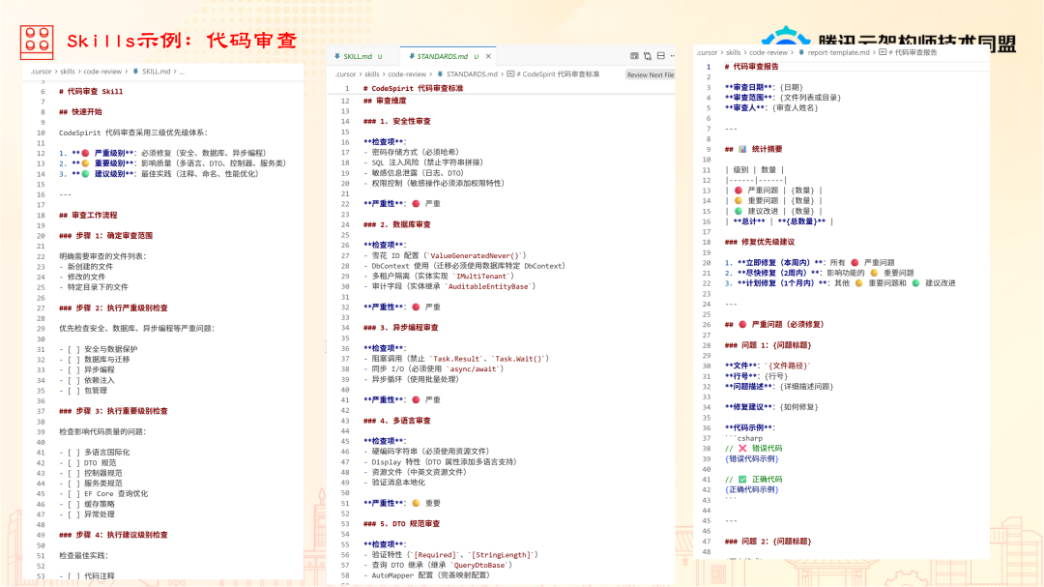This screenshot has width=1044, height=587.
Task: Click heading '### 步骤 1: 确定审查范围'
Action: tap(106, 236)
